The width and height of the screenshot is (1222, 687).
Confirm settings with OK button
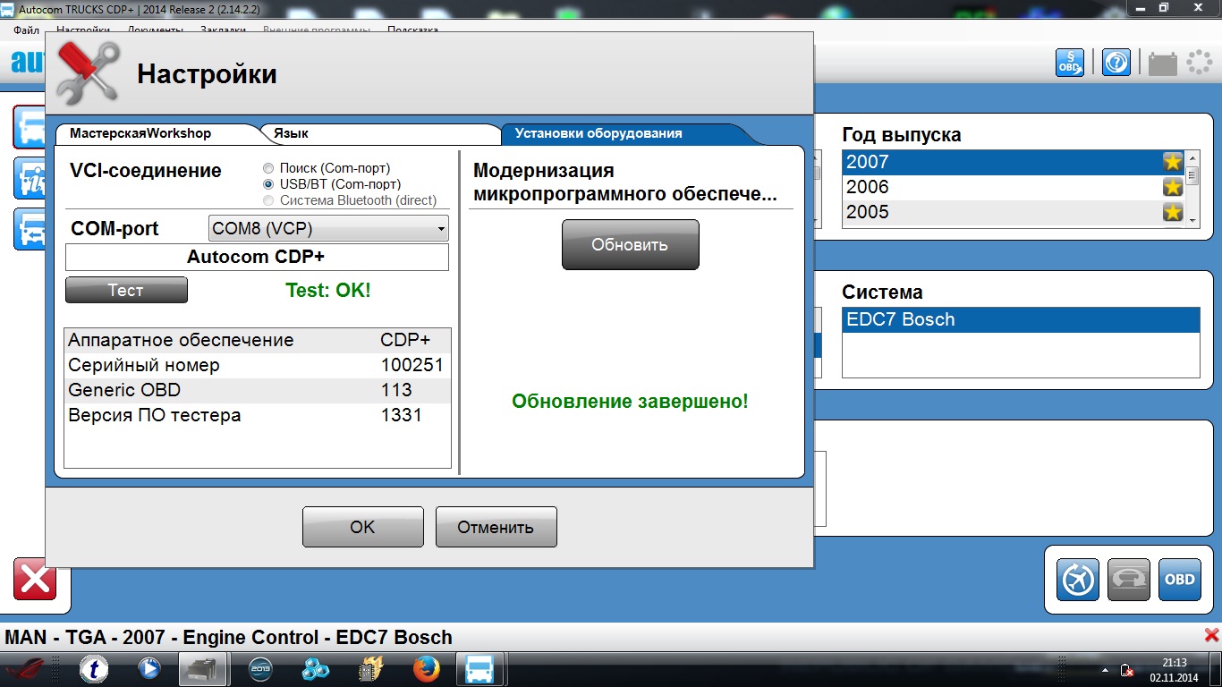click(x=362, y=527)
